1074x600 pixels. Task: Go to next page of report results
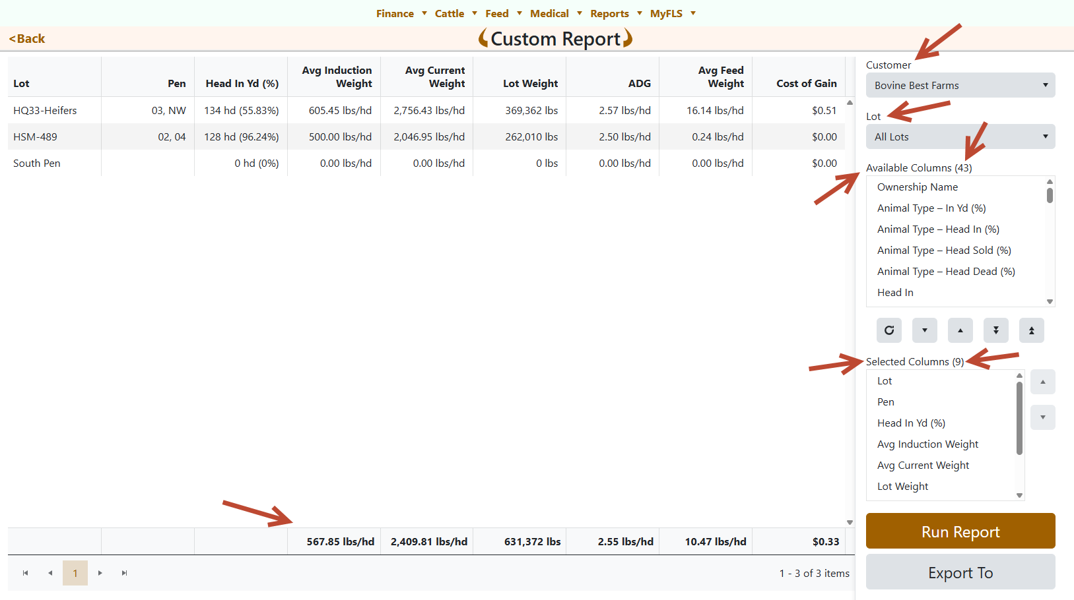(100, 573)
